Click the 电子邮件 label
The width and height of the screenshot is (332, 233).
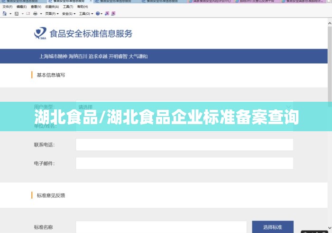tap(44, 164)
